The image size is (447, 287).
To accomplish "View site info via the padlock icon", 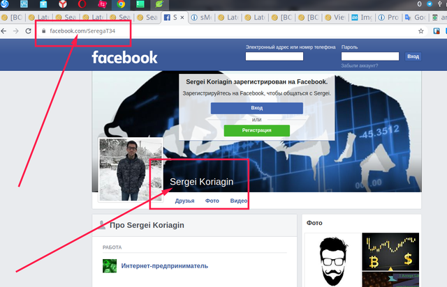I will pyautogui.click(x=43, y=31).
